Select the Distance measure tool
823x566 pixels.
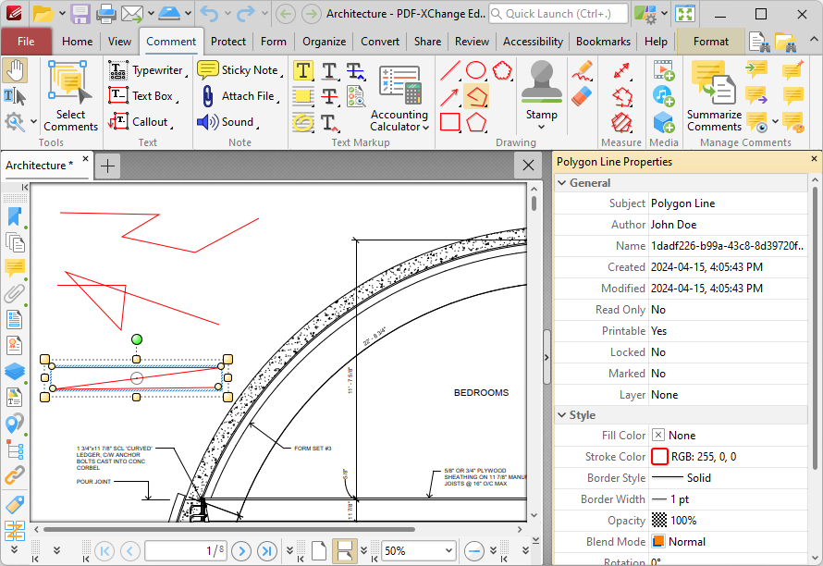coord(621,70)
